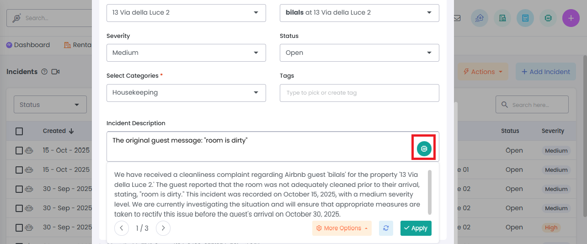Open the More Options menu
This screenshot has width=587, height=244.
click(342, 228)
